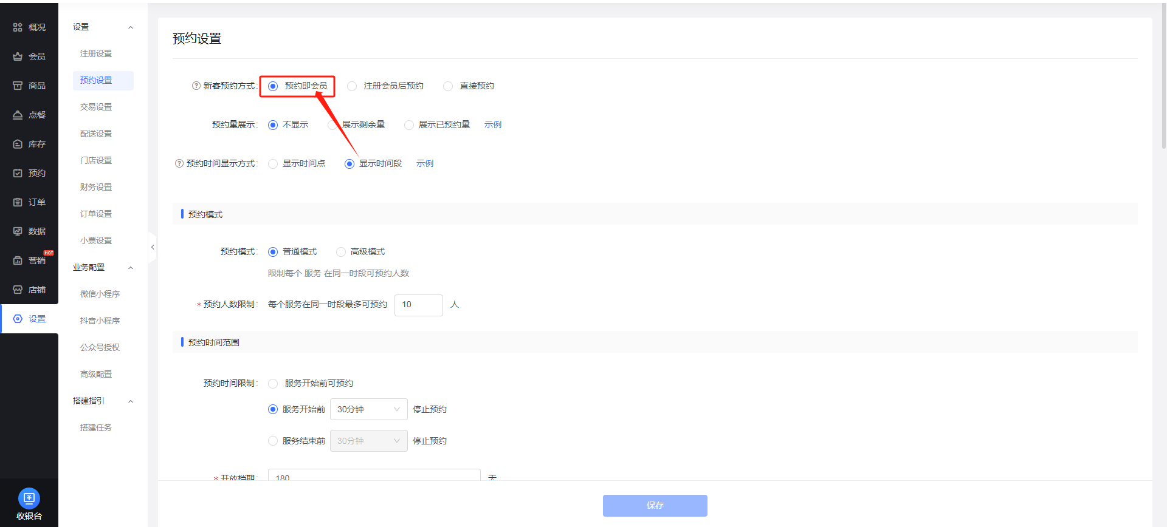Open 交易设置 in settings submenu
The height and width of the screenshot is (527, 1167).
click(96, 107)
